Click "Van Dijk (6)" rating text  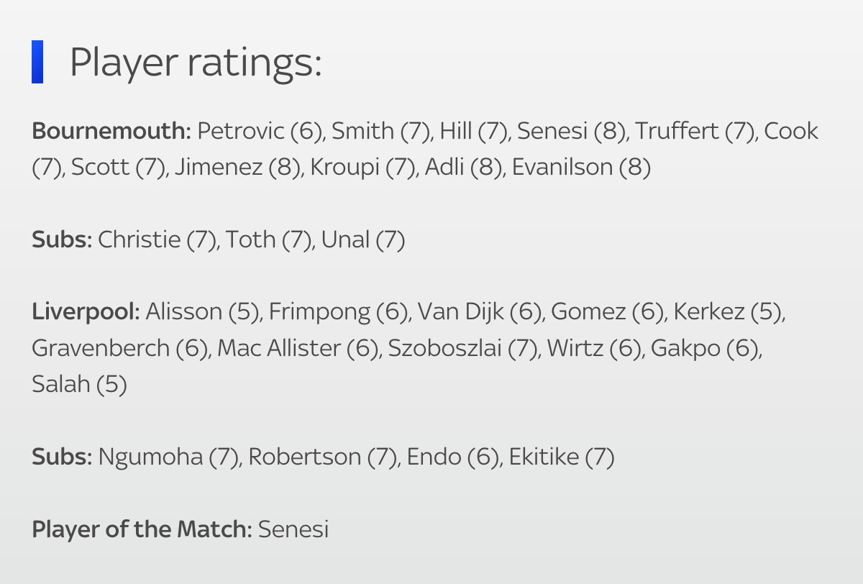click(479, 312)
